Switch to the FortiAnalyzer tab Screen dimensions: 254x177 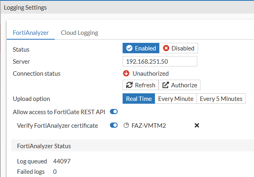[31, 33]
